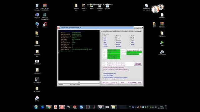Switch to the IP_BOX2 tab
The width and height of the screenshot is (200, 112).
(103, 31)
